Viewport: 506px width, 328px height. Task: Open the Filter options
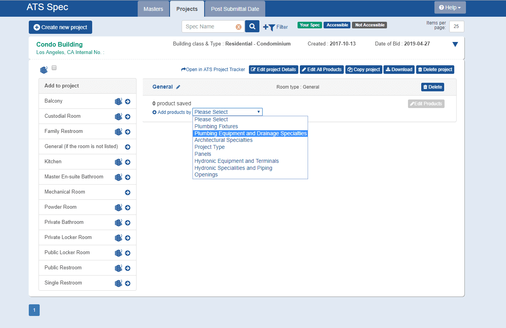point(275,27)
